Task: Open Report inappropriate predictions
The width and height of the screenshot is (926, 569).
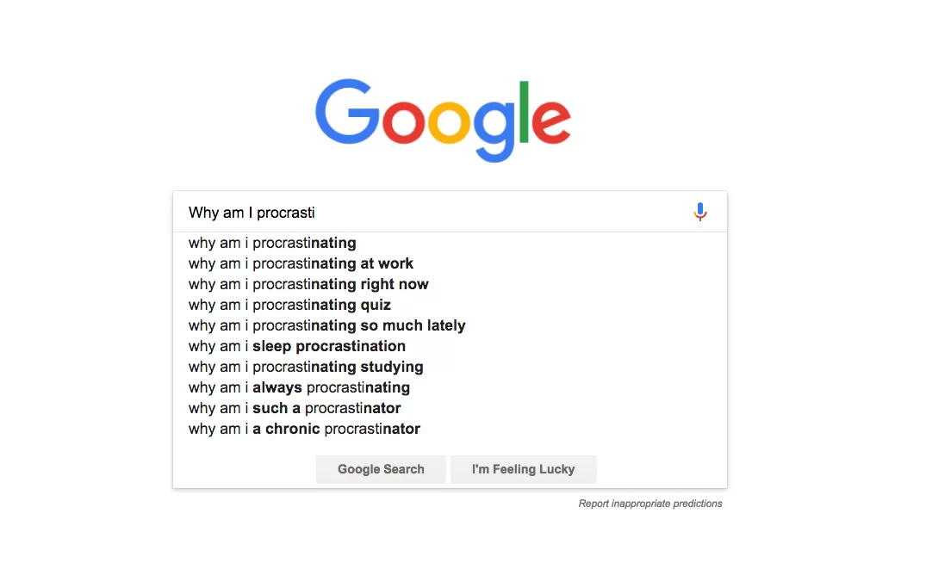Action: point(649,504)
